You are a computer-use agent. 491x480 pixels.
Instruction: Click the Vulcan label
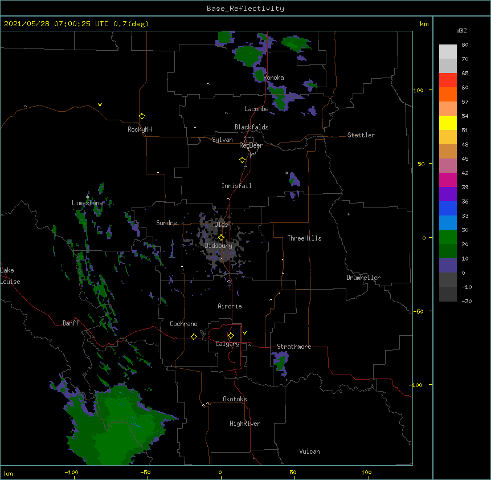tap(309, 451)
